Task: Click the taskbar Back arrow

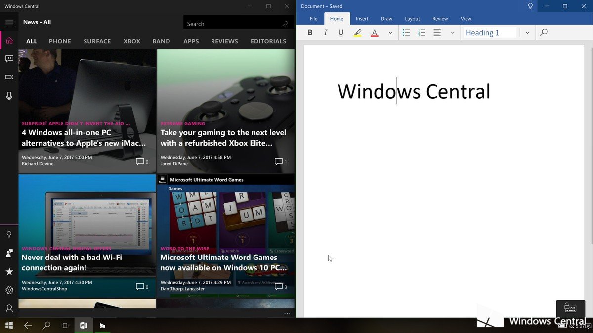Action: tap(28, 325)
